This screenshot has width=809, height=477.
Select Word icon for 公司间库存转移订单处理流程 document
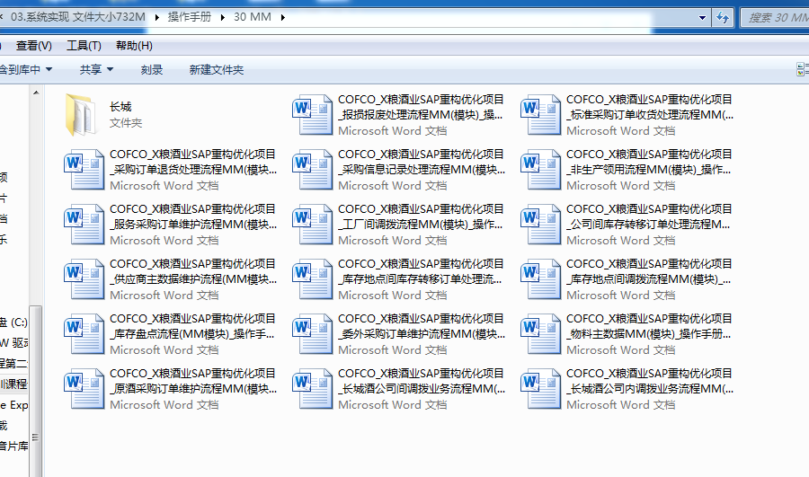[540, 224]
